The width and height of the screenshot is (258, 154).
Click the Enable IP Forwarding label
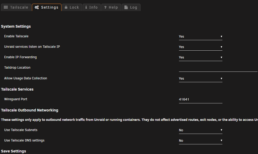coord(20,57)
